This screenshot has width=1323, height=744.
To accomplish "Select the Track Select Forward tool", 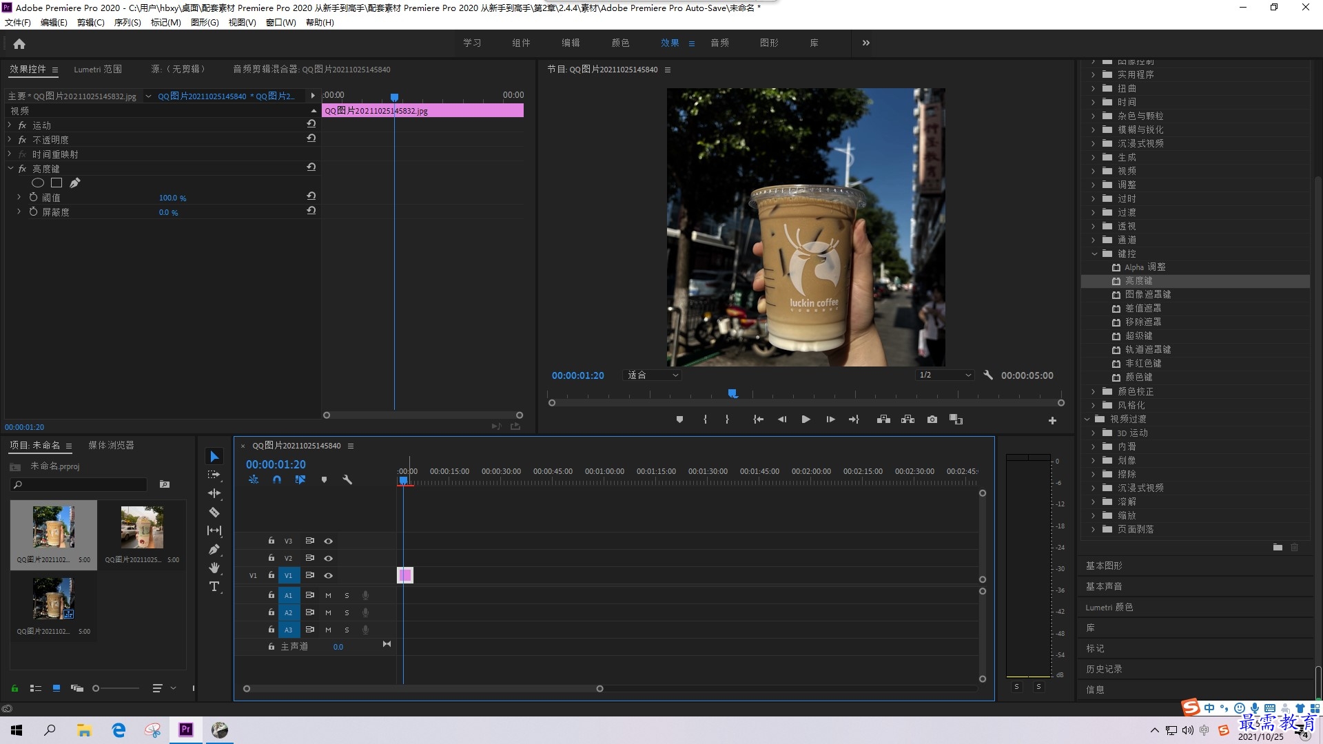I will point(214,475).
